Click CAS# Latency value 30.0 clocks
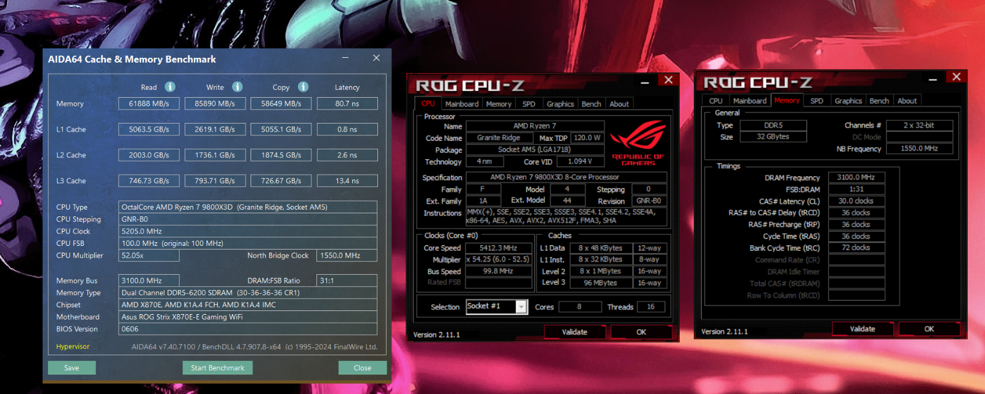Screen dimensions: 985x394 pos(856,201)
